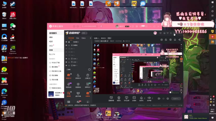
Task: Open the Windows Start button
Action: (212, 2)
